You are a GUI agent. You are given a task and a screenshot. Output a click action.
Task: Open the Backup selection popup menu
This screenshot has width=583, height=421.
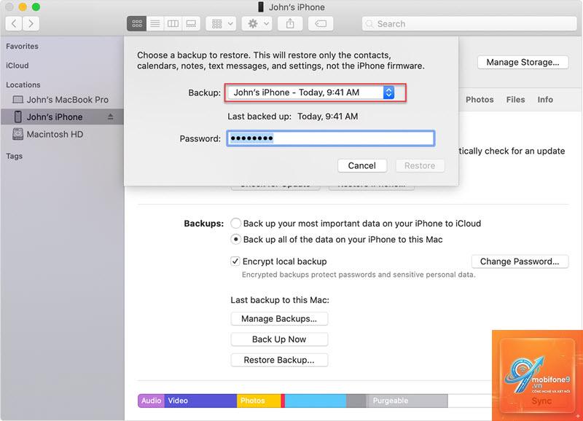click(311, 93)
